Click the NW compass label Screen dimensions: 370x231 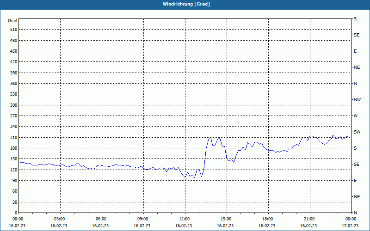[357, 100]
